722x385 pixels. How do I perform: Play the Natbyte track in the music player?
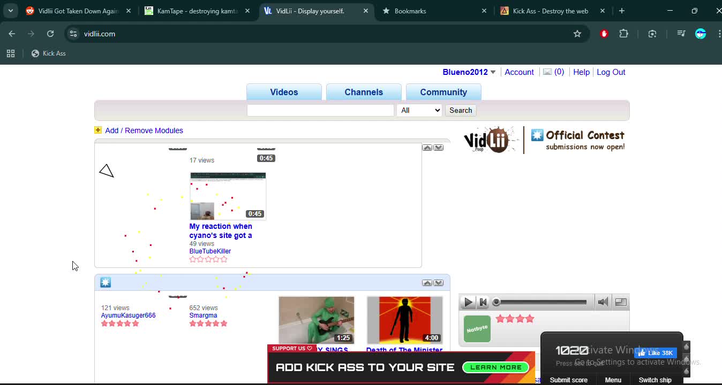468,302
